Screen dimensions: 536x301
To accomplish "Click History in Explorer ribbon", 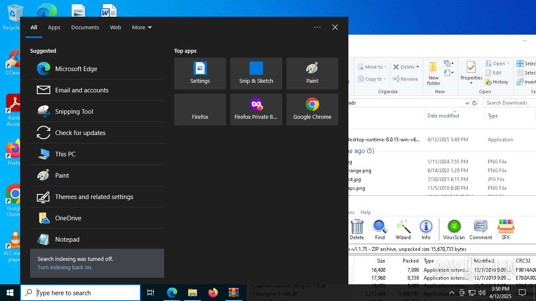I will tap(497, 82).
